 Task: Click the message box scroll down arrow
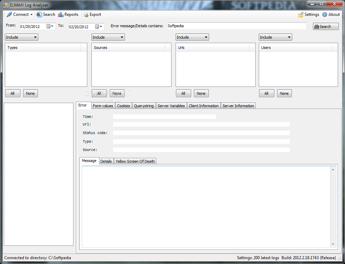pos(333,244)
